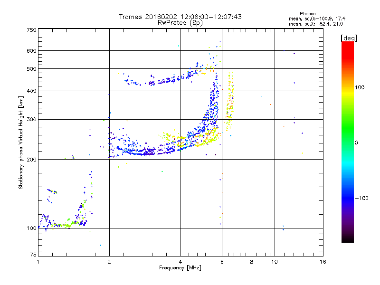Click the x-axis tick label '4'

click(x=180, y=262)
